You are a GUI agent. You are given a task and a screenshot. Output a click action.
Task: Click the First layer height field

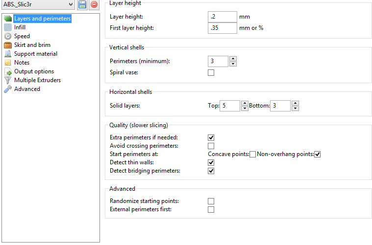click(223, 28)
